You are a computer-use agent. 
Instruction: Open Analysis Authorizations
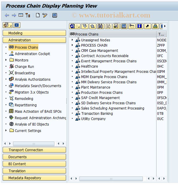click(x=33, y=80)
